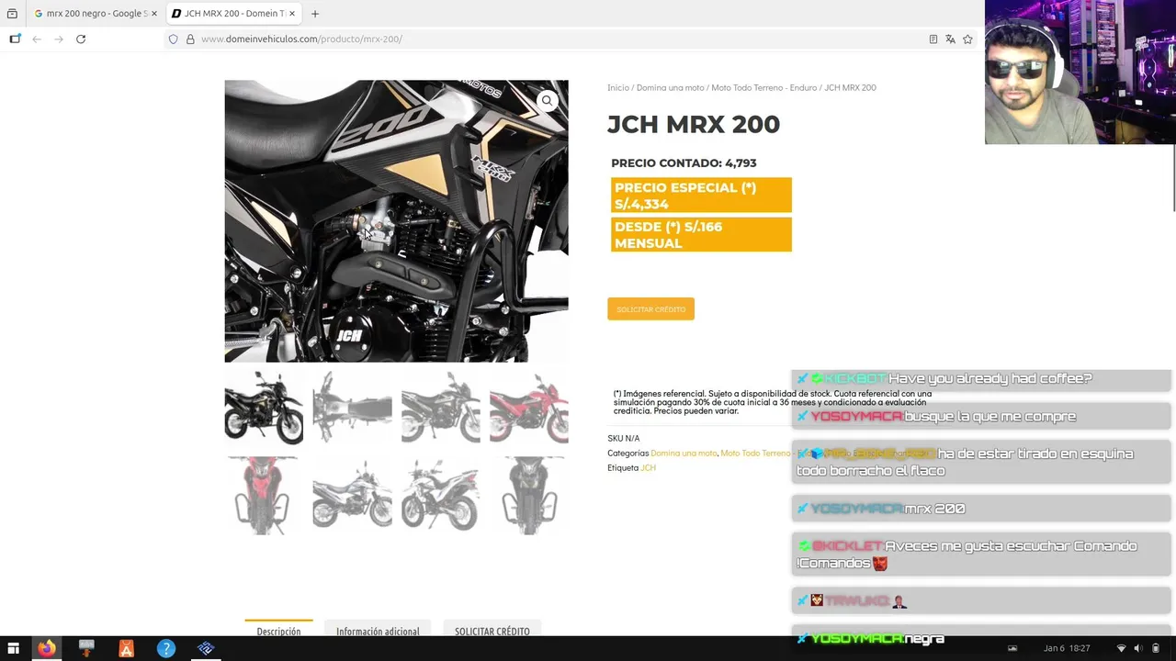Translate this page
The width and height of the screenshot is (1176, 661).
point(950,39)
